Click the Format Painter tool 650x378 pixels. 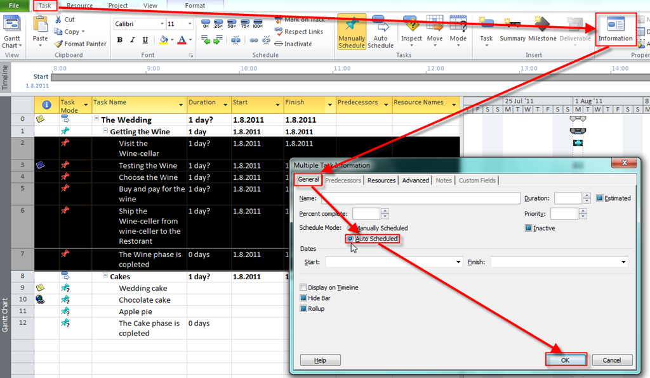(79, 44)
